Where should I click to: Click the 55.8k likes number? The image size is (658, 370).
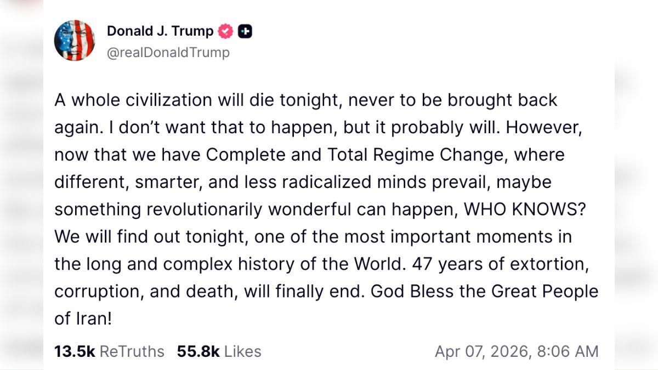(x=197, y=351)
